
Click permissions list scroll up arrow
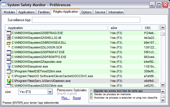163,92
